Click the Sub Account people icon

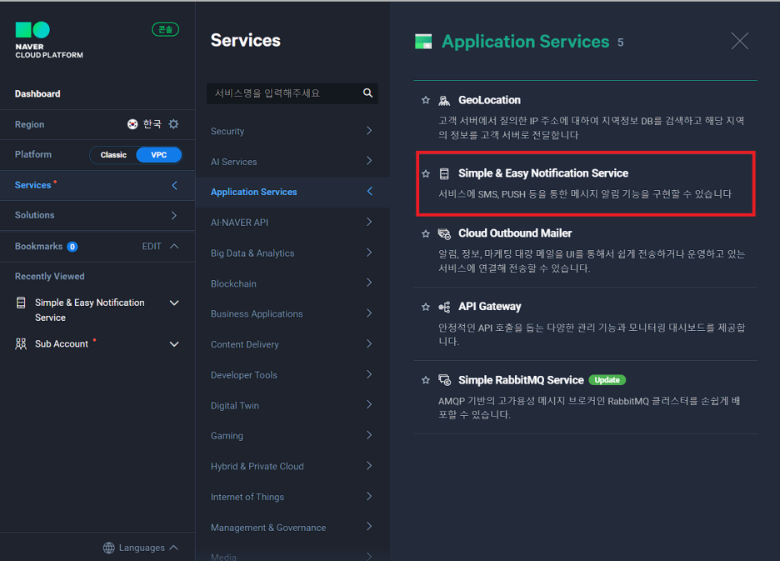point(21,344)
